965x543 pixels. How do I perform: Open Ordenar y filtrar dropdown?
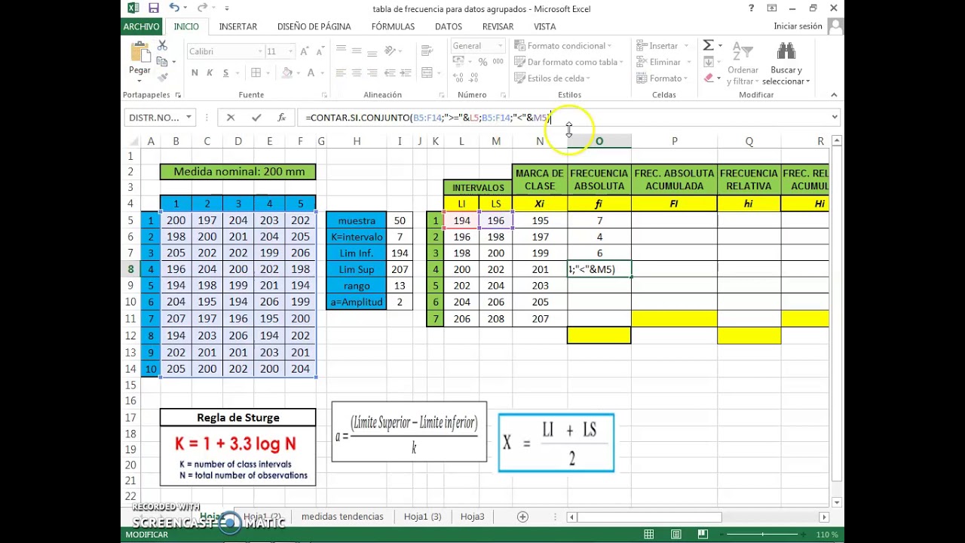tap(743, 63)
